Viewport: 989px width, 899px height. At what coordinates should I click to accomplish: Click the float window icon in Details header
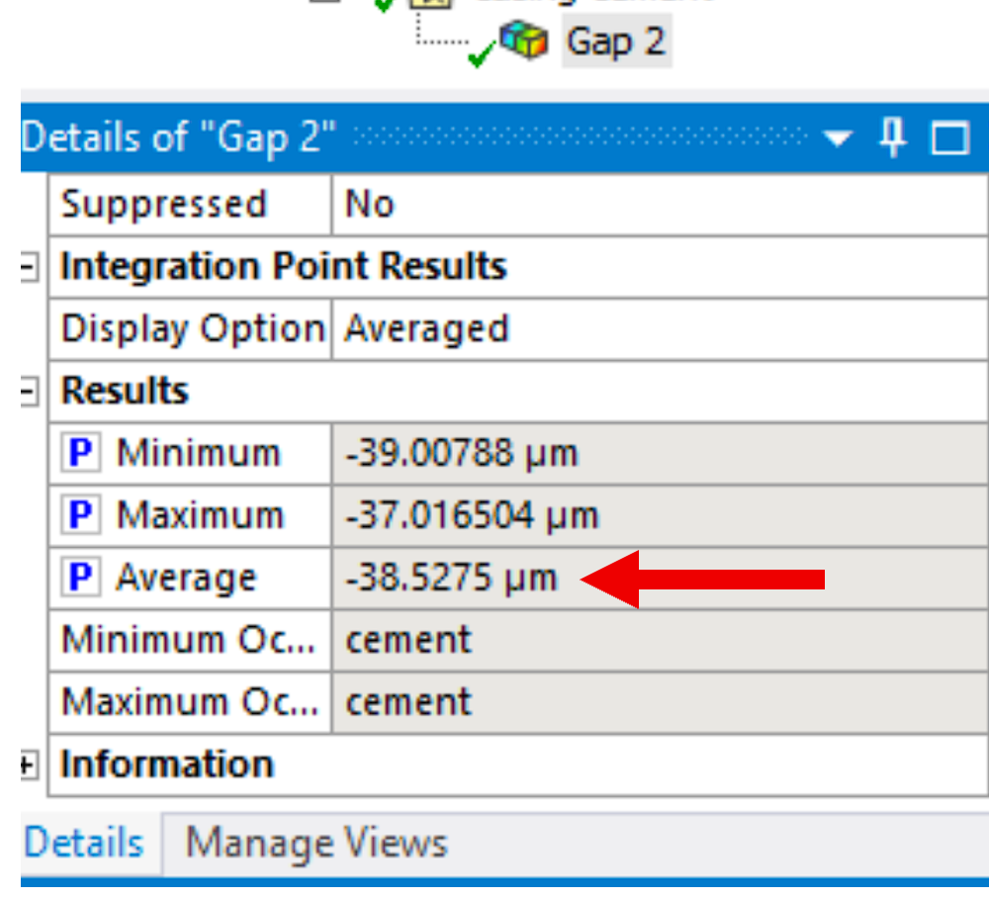(x=949, y=138)
